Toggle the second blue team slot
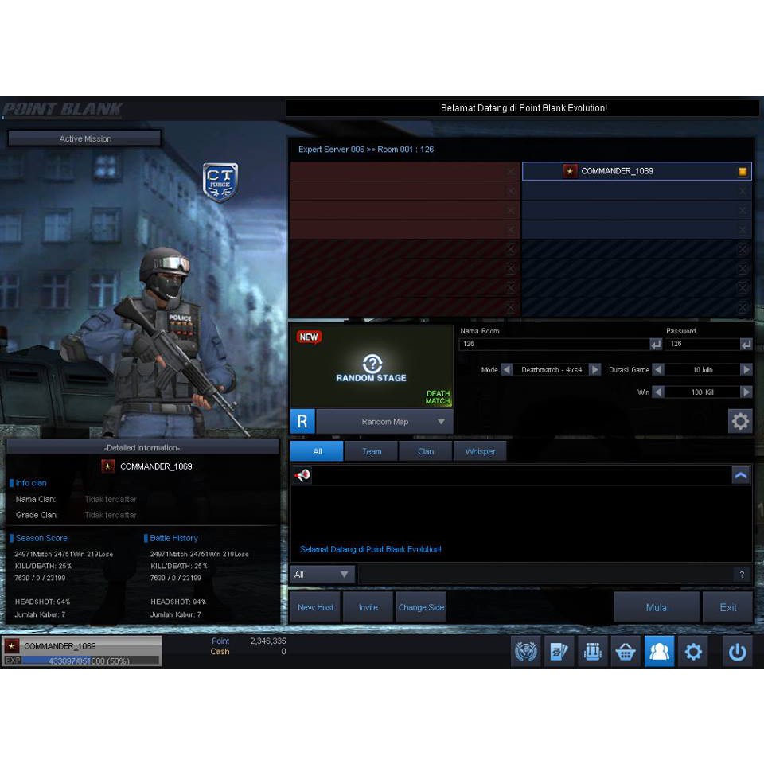Screen dimensions: 764x764 click(743, 191)
